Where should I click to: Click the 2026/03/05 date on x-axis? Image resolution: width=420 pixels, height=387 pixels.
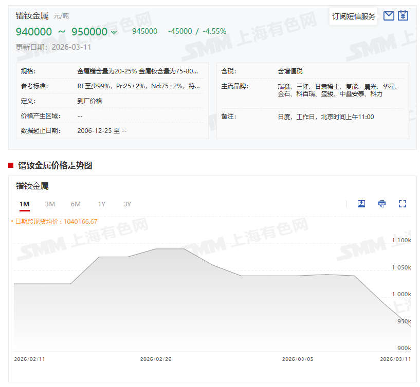coord(297,359)
